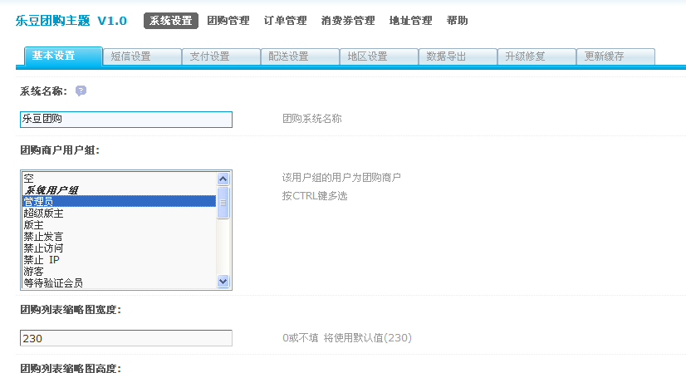
Task: Switch to the 更新缓存 tab
Action: click(x=615, y=56)
